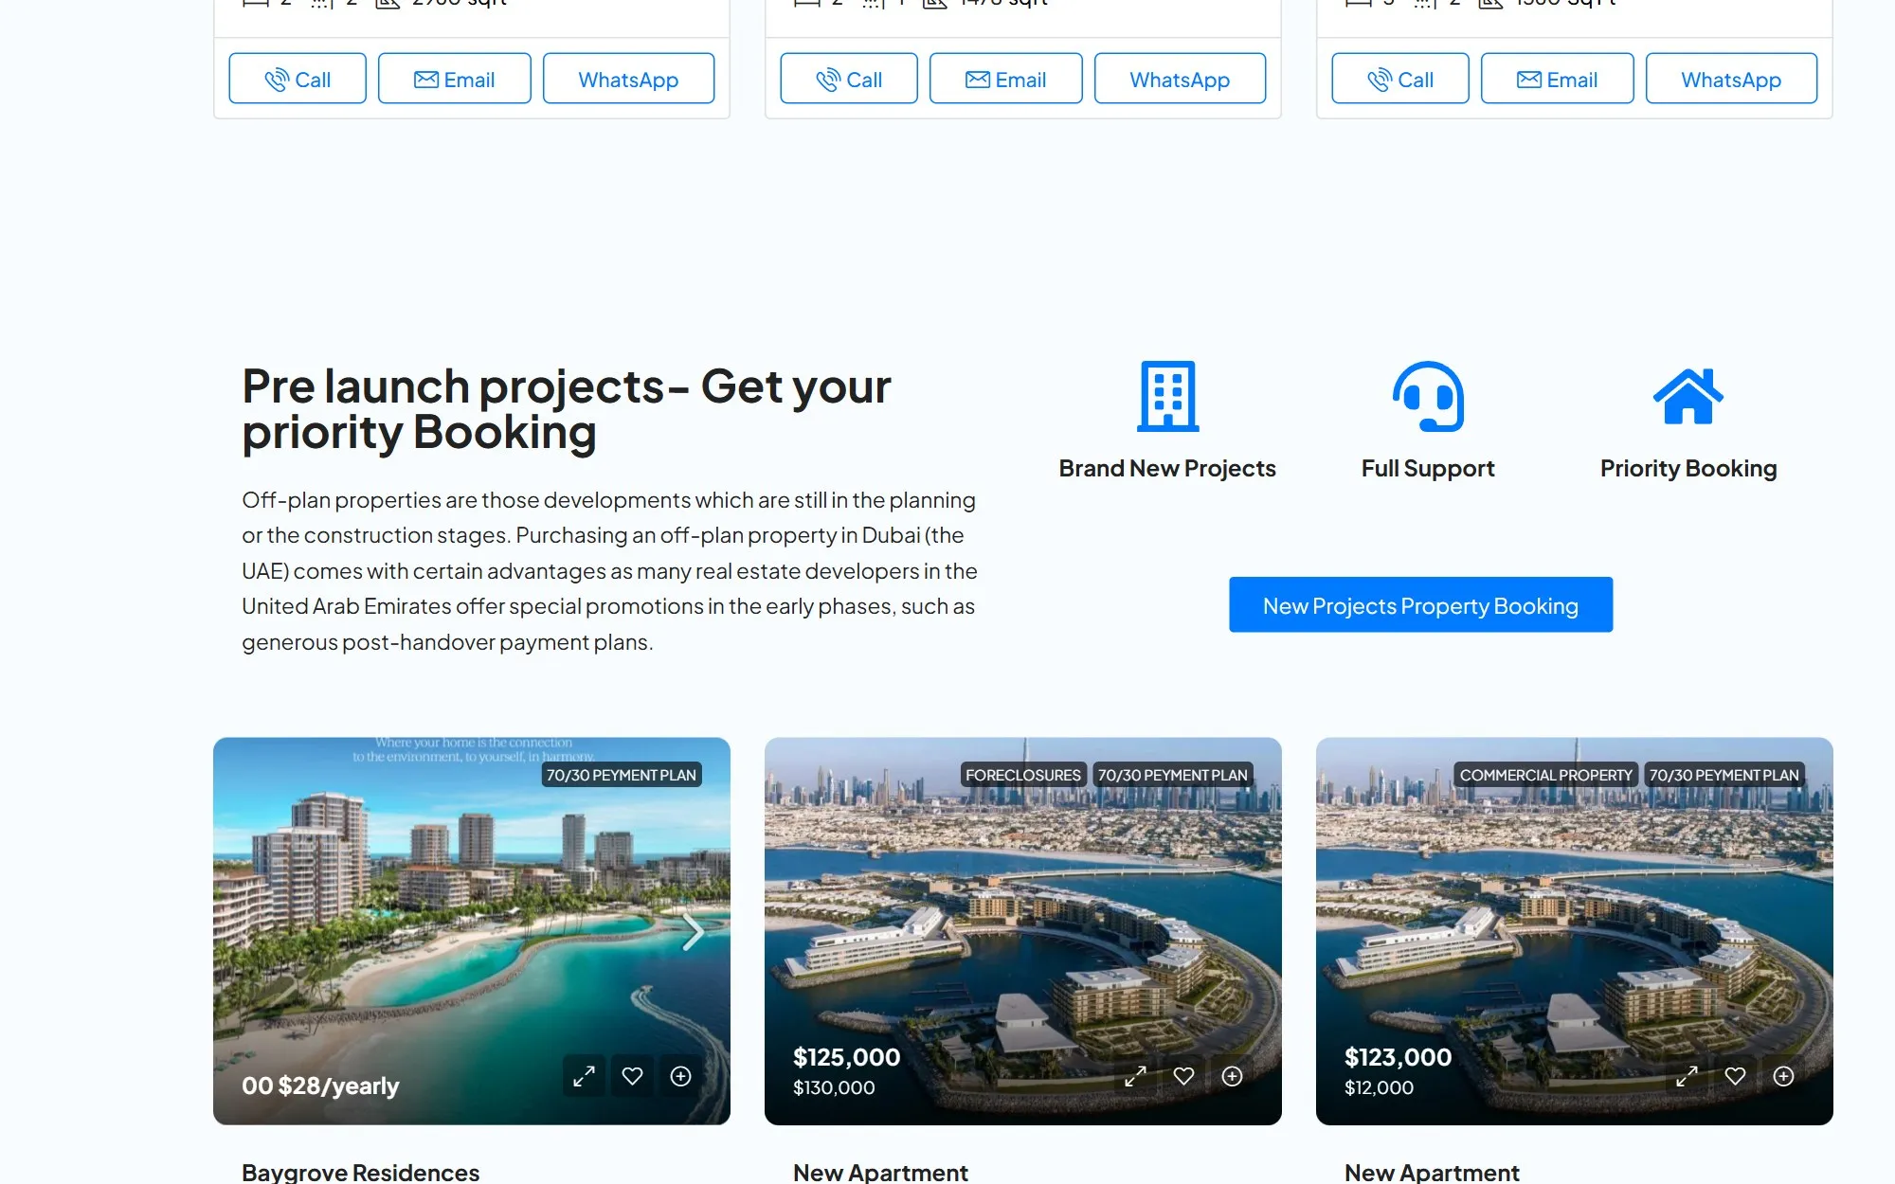The width and height of the screenshot is (1895, 1184).
Task: Add Baygrove Residences to compare plus icon
Action: [x=680, y=1076]
